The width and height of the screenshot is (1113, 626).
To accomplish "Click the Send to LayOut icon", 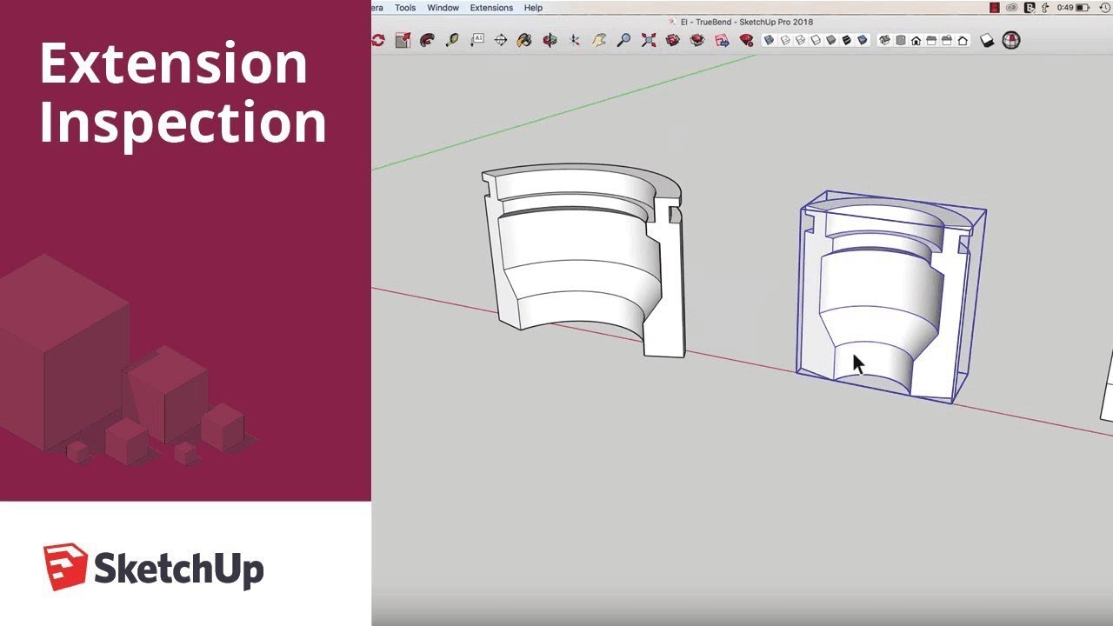I will pos(722,40).
